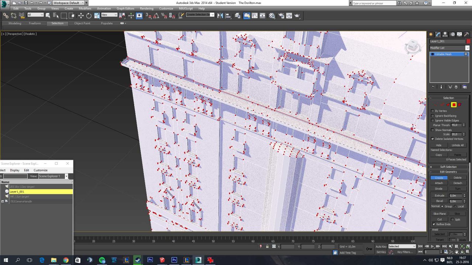Viewport: 472px width, 265px height.
Task: Open the Graph Editors menu
Action: [125, 8]
